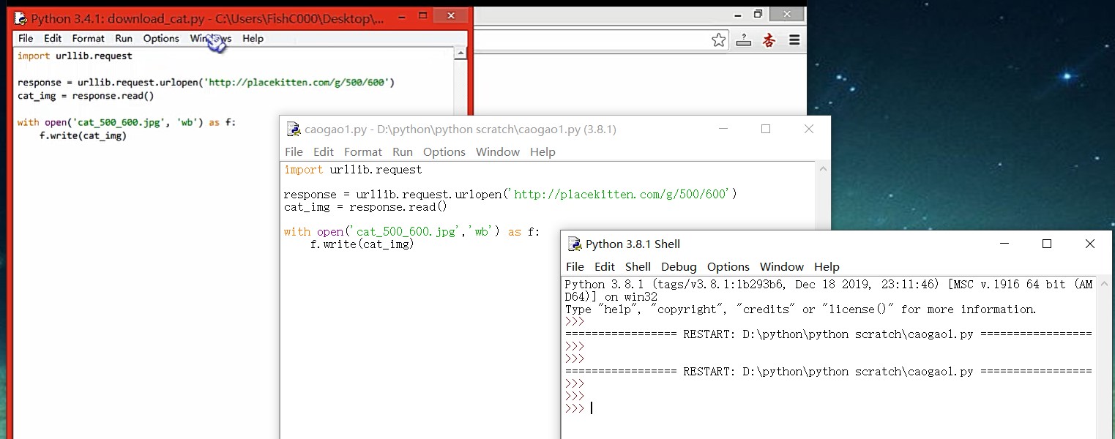Click the caogao1.py window title icon
Screen dimensions: 1115x439
(294, 130)
